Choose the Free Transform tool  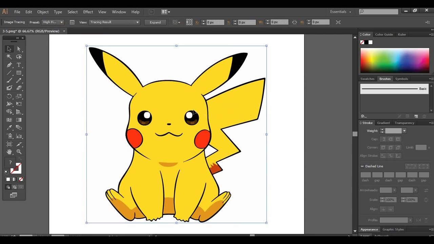19,104
